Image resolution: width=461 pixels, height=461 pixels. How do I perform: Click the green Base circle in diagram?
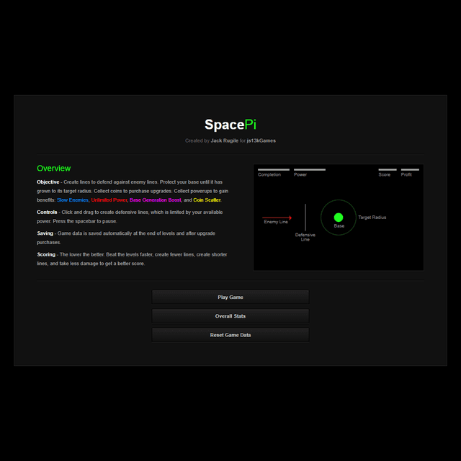tap(339, 218)
